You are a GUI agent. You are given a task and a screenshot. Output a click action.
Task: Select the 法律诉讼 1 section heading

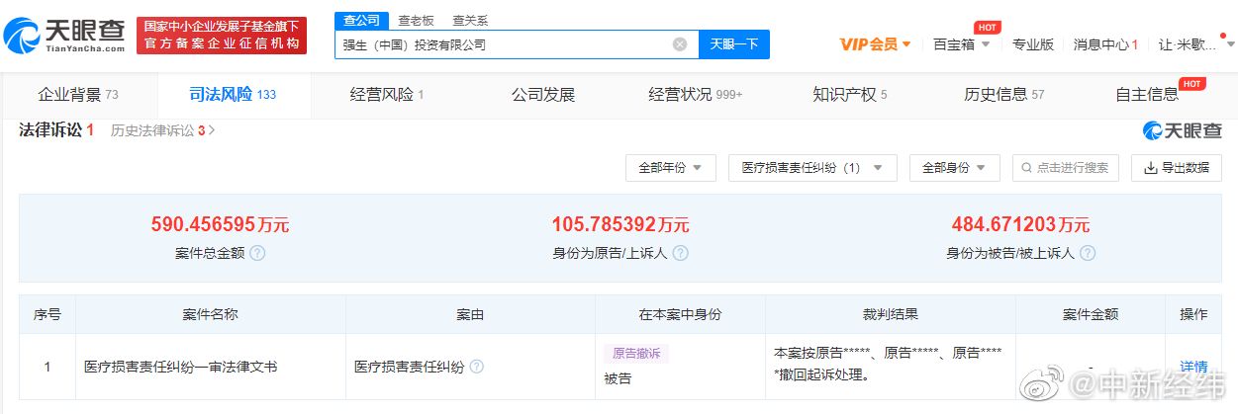[56, 130]
